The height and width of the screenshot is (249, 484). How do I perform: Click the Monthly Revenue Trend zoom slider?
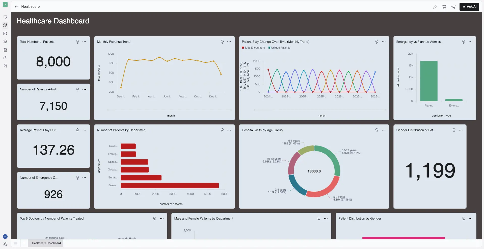click(x=169, y=110)
